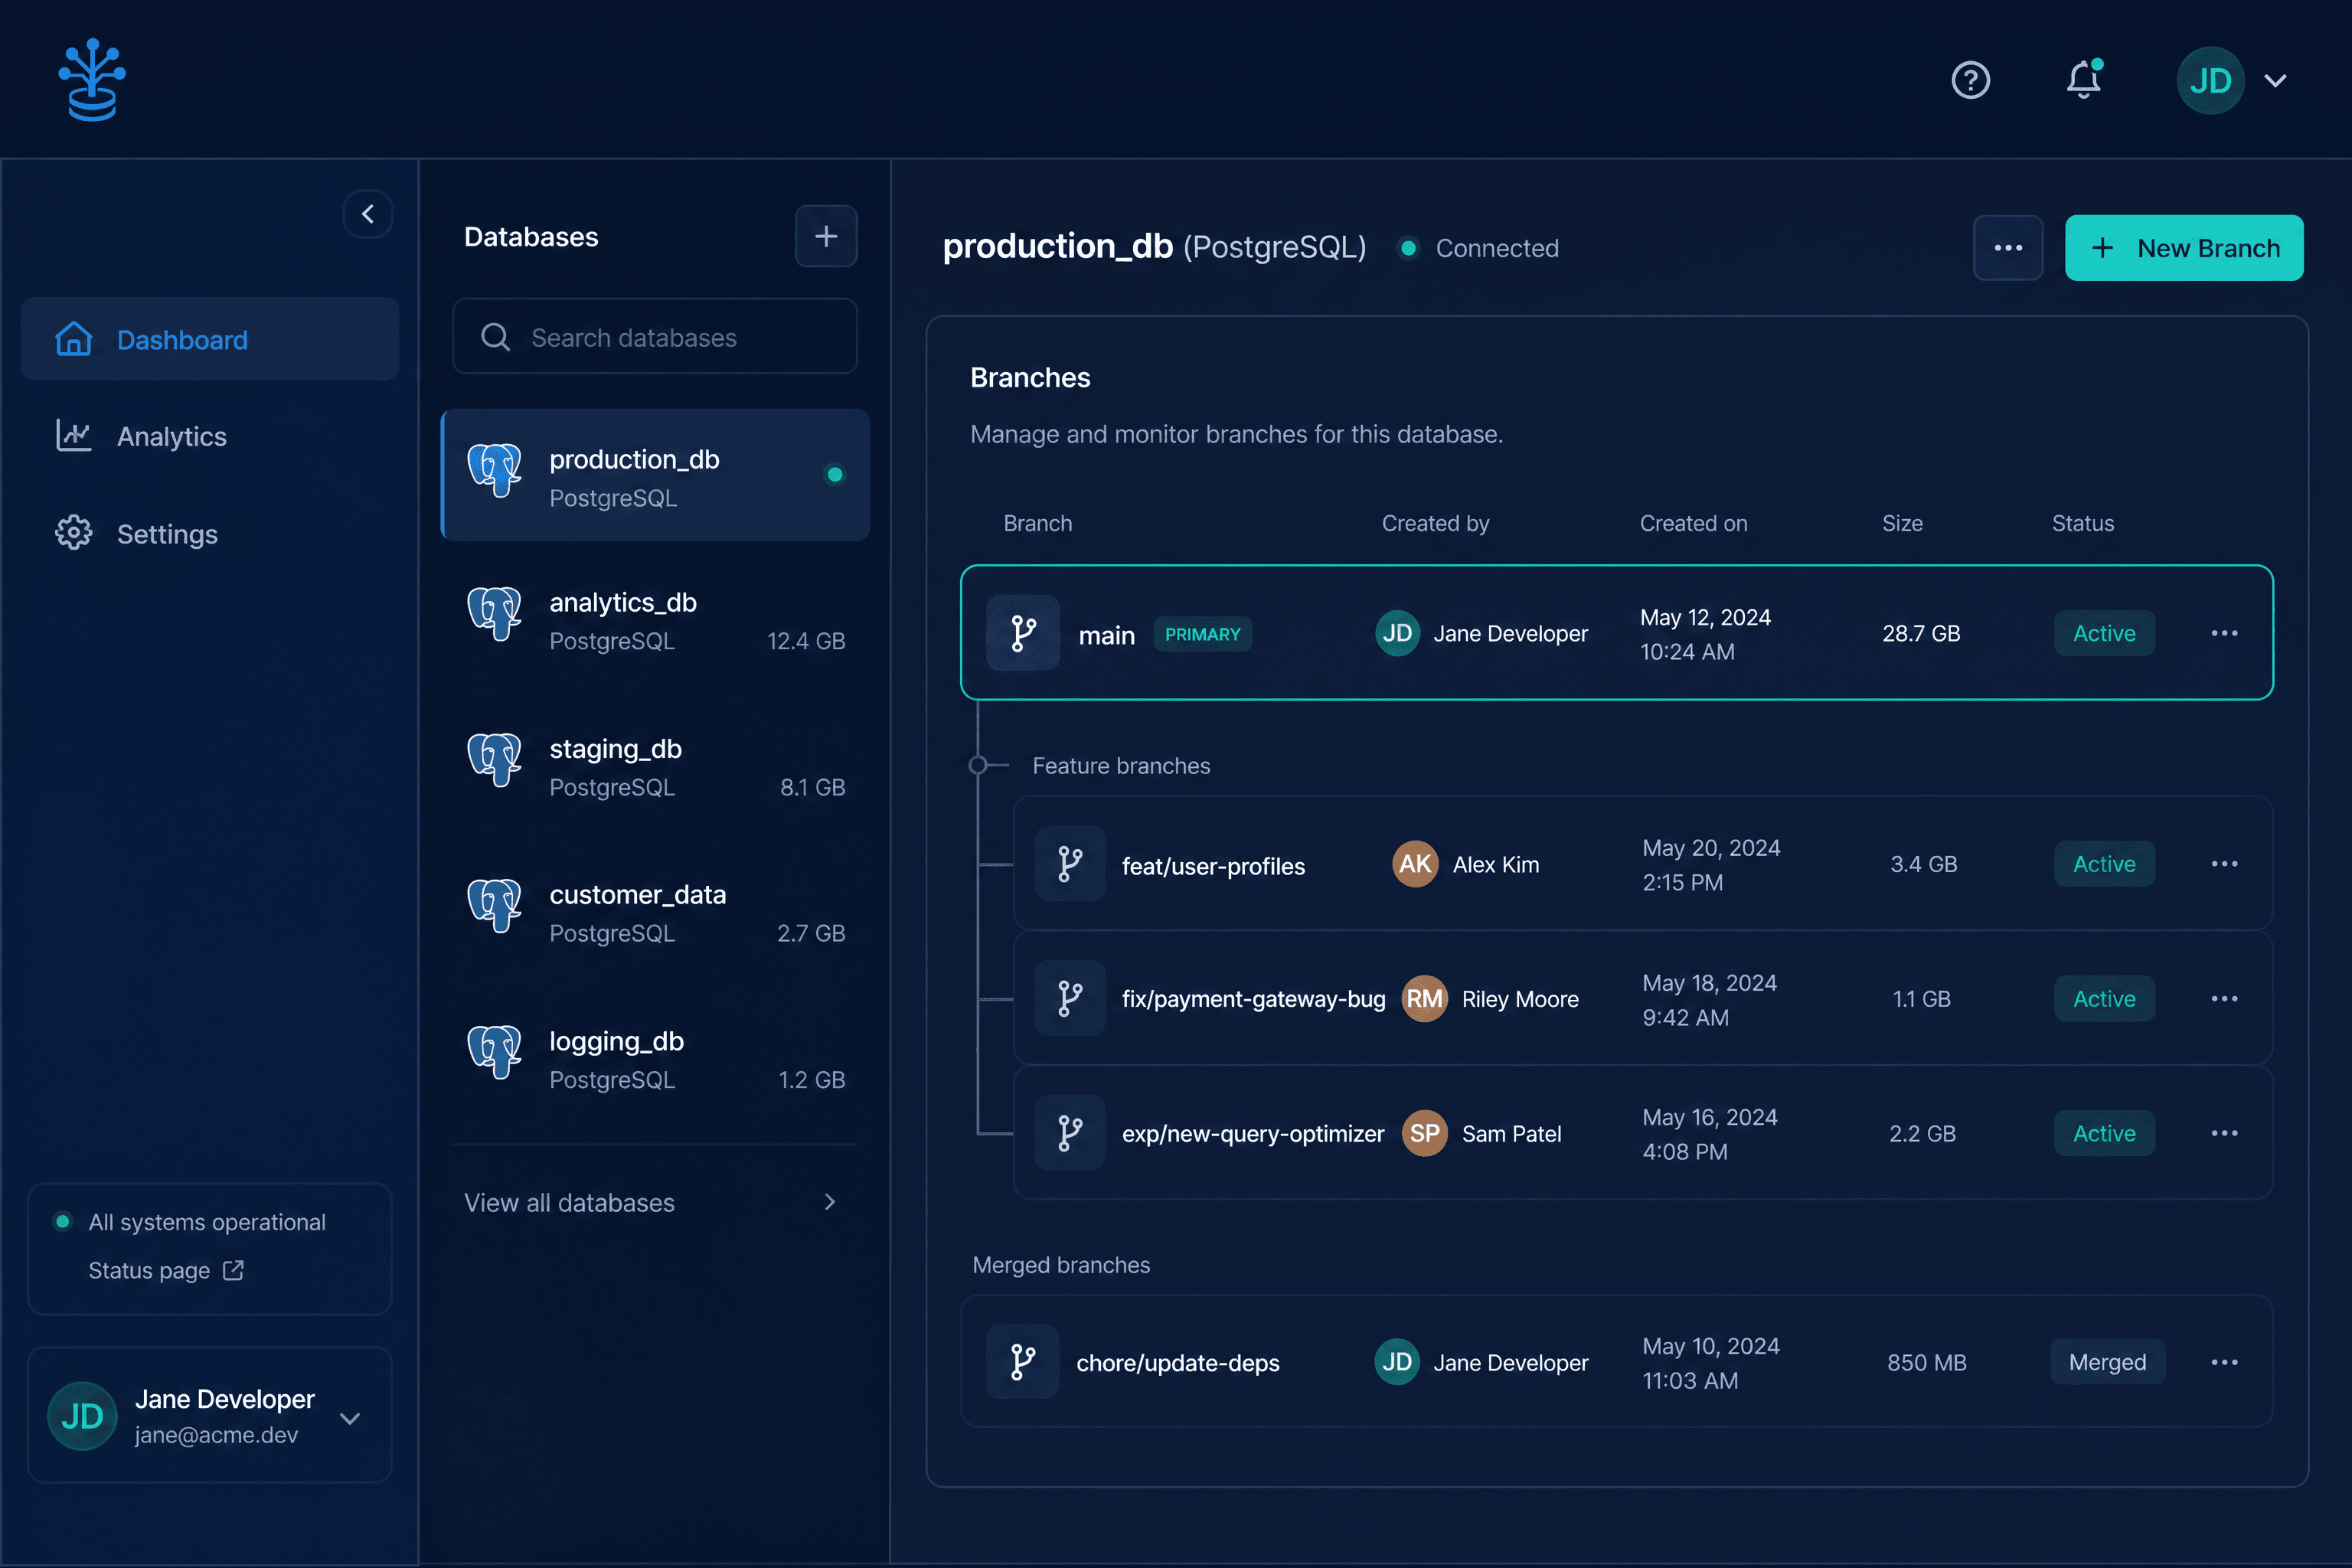This screenshot has width=2352, height=1568.
Task: Open the Analytics menu item
Action: coord(210,436)
